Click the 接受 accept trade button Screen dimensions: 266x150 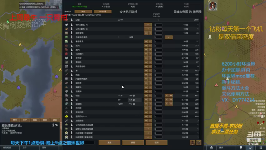tap(133, 143)
